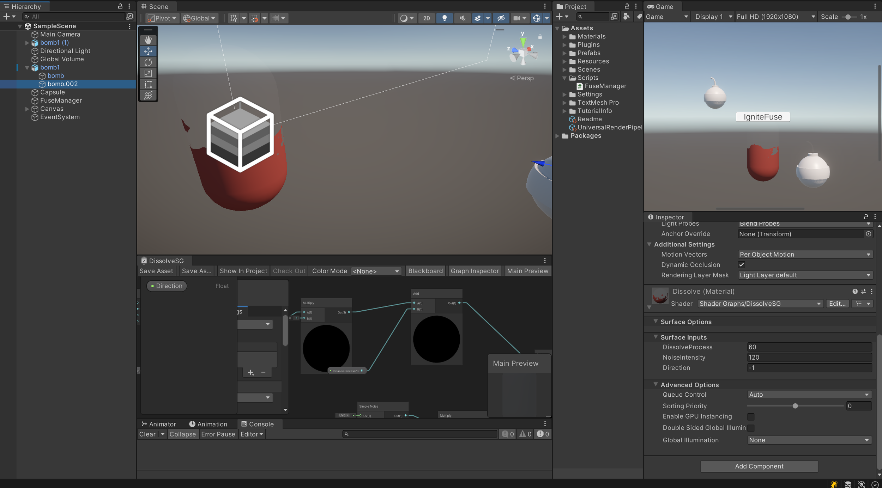Enable GPU Instancing checkbox

(x=751, y=417)
